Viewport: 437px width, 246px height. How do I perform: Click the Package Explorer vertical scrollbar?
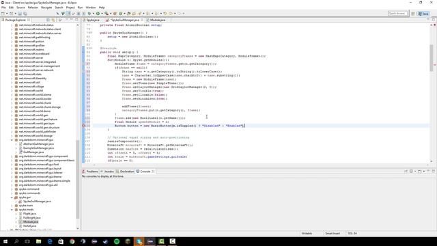pyautogui.click(x=77, y=179)
